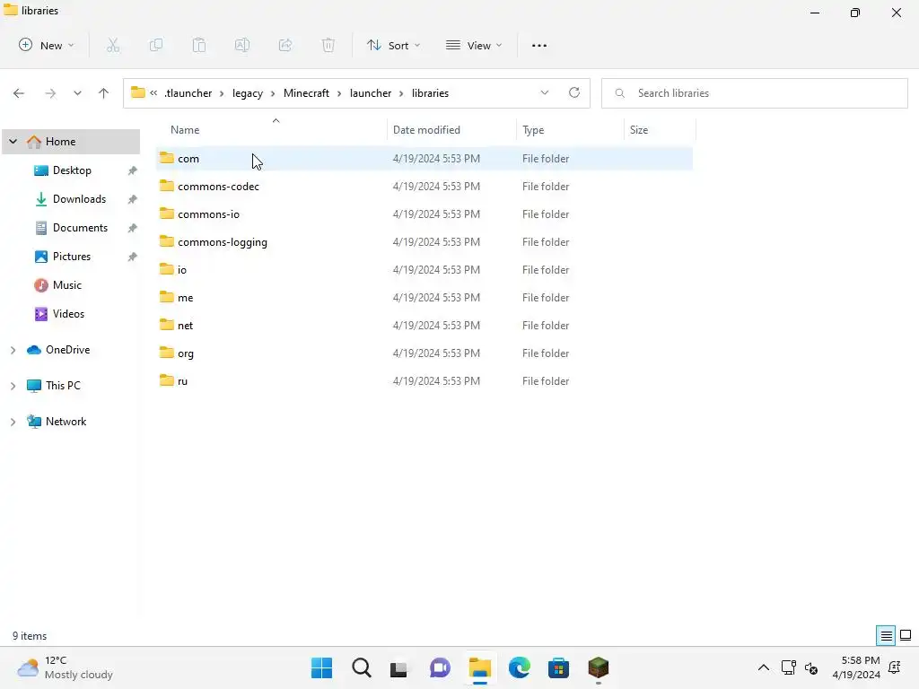
Task: Select the net folder
Action: point(424,325)
